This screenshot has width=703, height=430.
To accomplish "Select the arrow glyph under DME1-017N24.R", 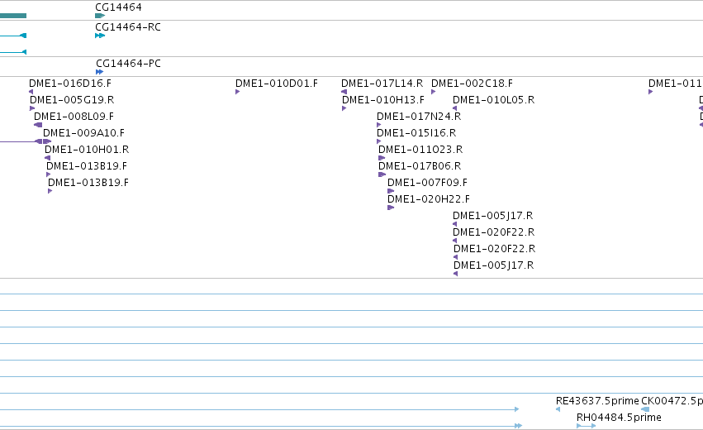I will pos(379,125).
